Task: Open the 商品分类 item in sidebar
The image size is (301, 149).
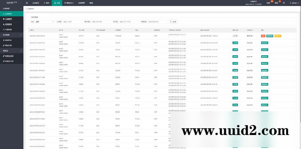Action: click(8, 45)
